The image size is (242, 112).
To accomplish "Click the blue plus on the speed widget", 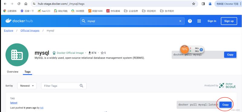I will tap(201, 50).
